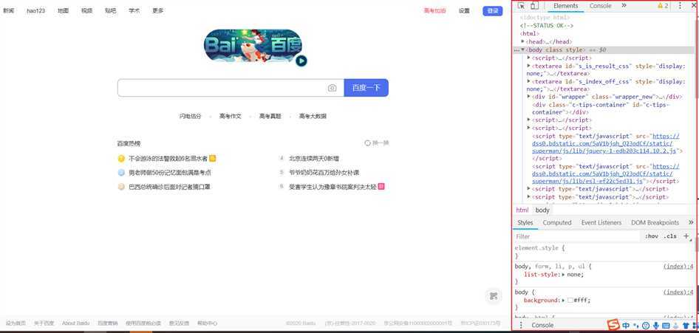699x333 pixels.
Task: Activate the DevTools inspect element picker icon
Action: tap(521, 6)
